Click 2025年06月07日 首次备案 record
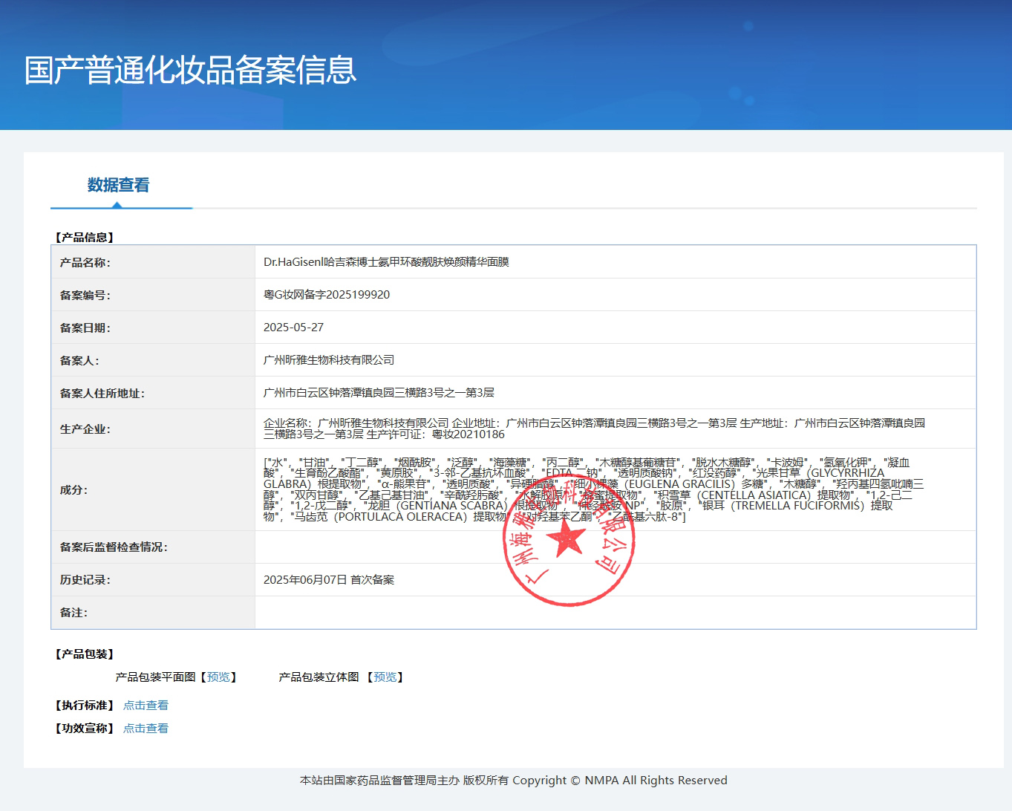This screenshot has width=1012, height=811. (x=329, y=580)
